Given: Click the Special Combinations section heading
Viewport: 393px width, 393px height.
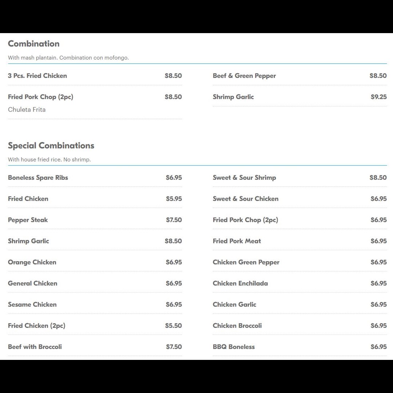Looking at the screenshot, I should 51,146.
